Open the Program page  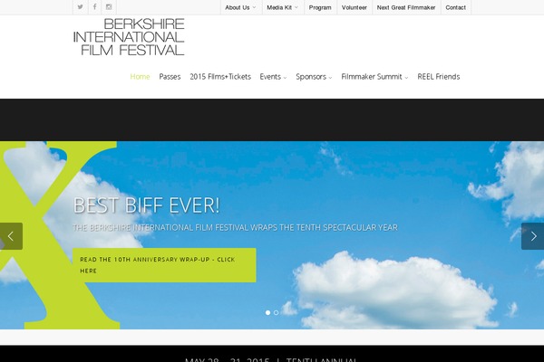click(x=320, y=7)
